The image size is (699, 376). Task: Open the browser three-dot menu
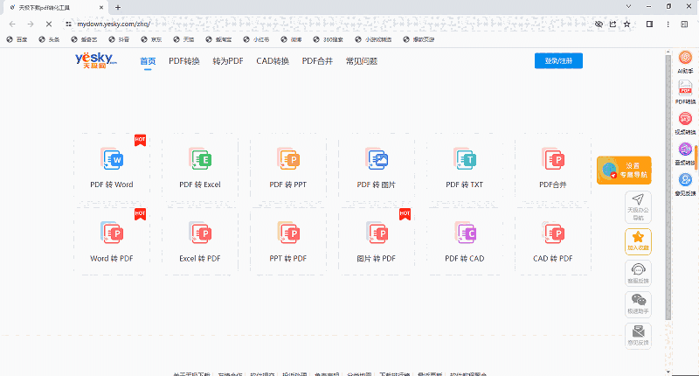668,24
